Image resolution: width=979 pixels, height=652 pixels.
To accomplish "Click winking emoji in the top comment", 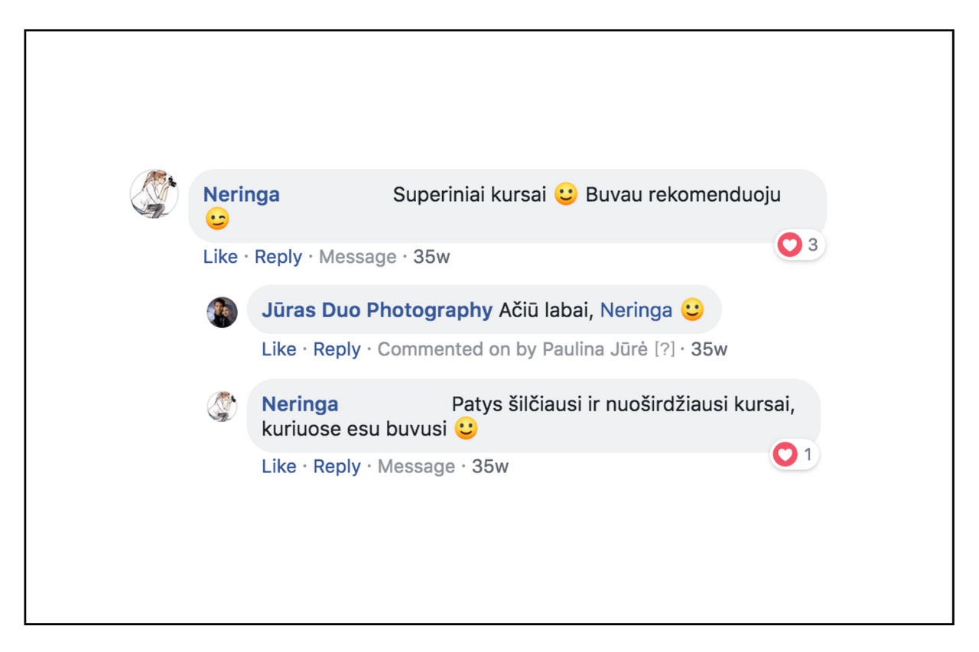I will (217, 220).
